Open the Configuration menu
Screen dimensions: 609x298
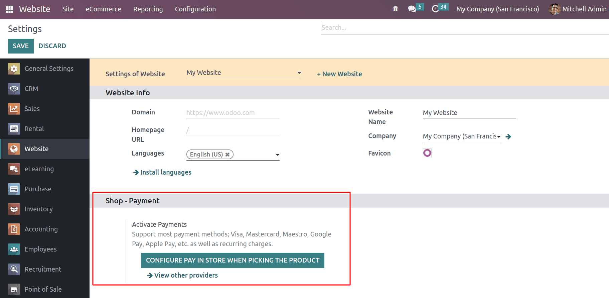pos(195,9)
